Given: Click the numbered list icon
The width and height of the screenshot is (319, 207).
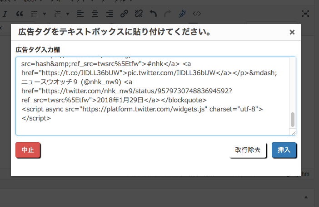Looking at the screenshot, I should coord(57,14).
